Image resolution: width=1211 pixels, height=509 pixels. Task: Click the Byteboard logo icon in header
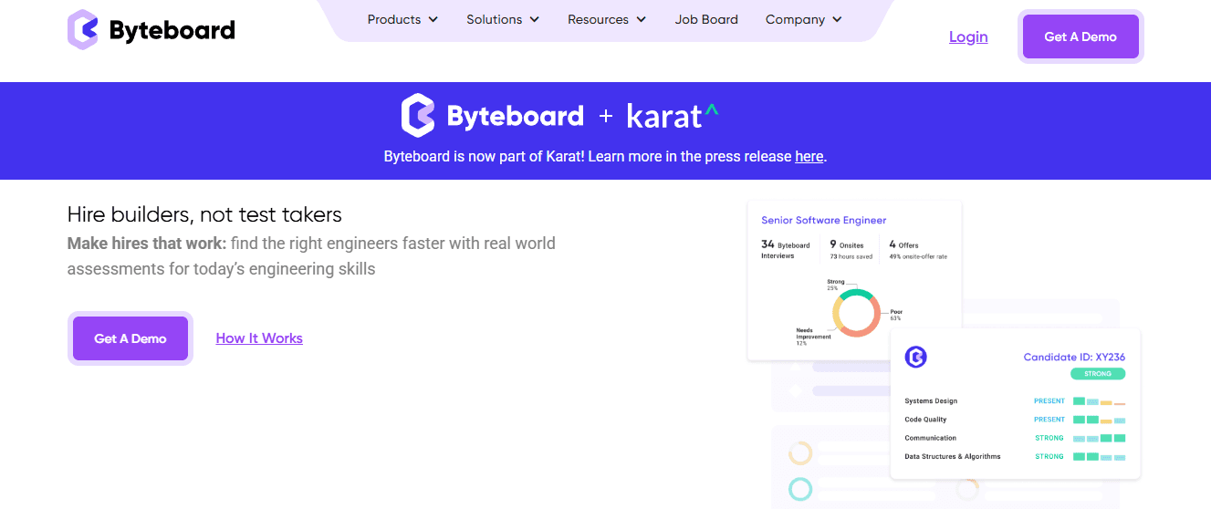pos(83,29)
